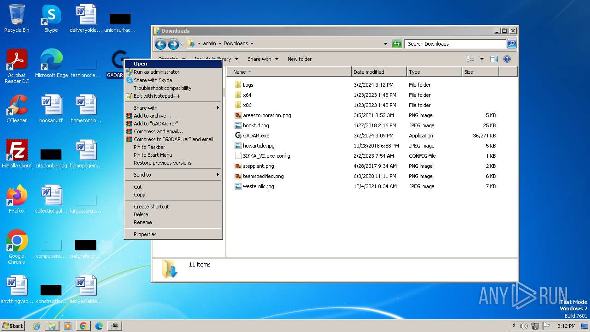Open Internet Explorer from taskbar
This screenshot has width=590, height=332.
(36, 326)
